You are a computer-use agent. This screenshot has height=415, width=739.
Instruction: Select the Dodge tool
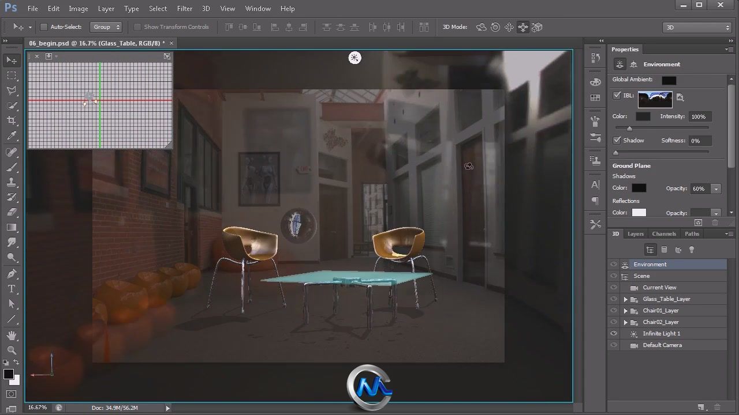[x=12, y=257]
